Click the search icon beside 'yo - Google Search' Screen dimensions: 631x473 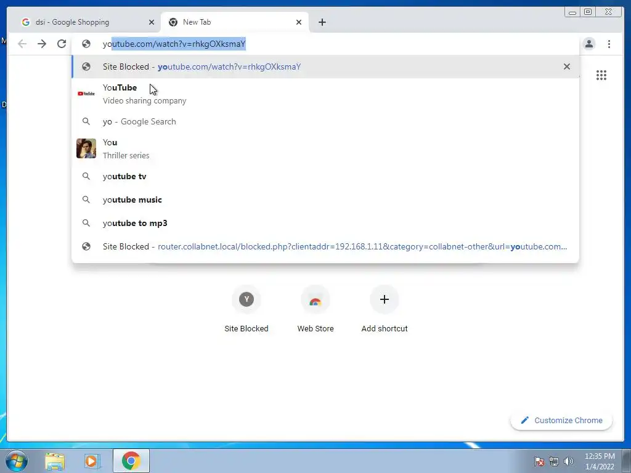(x=86, y=121)
